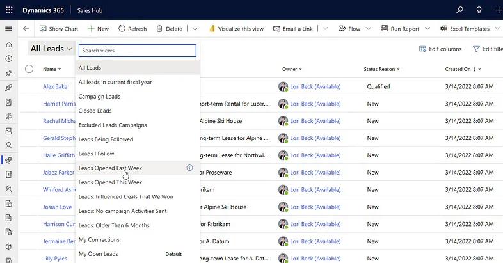Click the back arrow button
The width and height of the screenshot is (503, 263).
coord(26,29)
